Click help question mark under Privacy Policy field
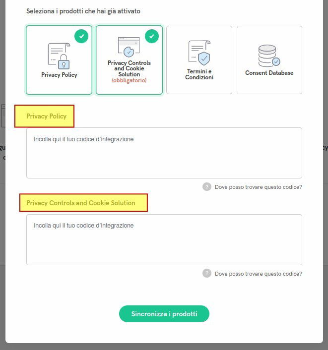The image size is (328, 350). click(x=207, y=187)
